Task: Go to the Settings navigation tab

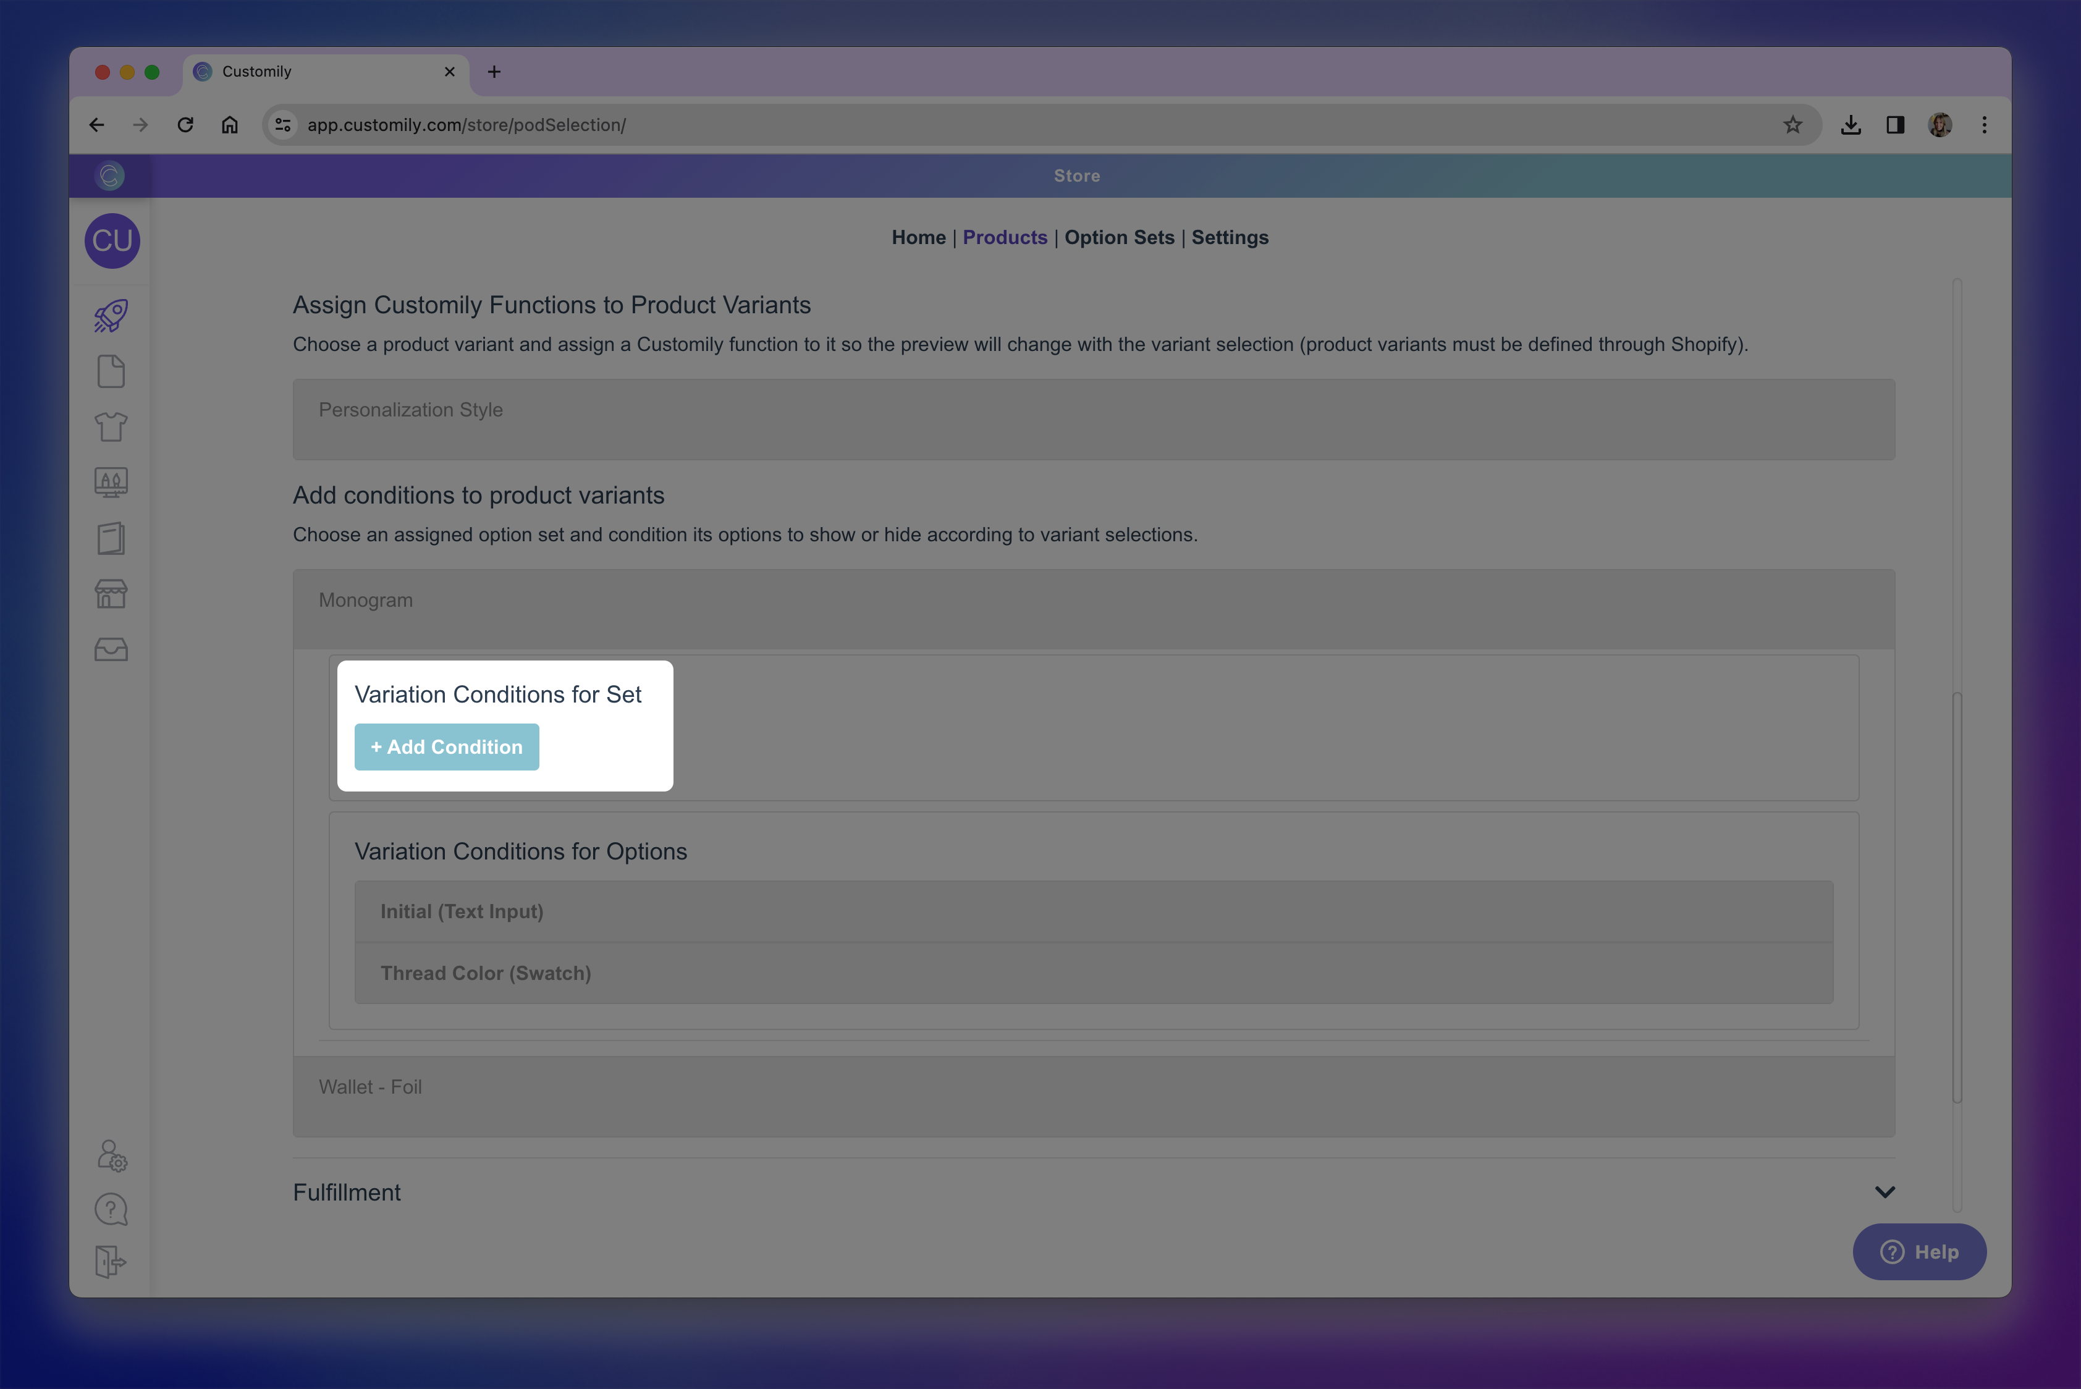Action: pyautogui.click(x=1229, y=237)
